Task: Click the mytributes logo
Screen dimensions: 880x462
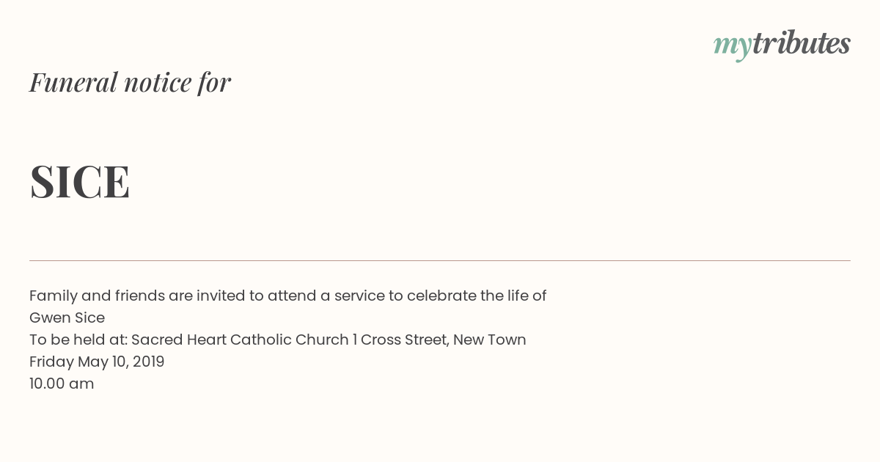Action: tap(782, 45)
